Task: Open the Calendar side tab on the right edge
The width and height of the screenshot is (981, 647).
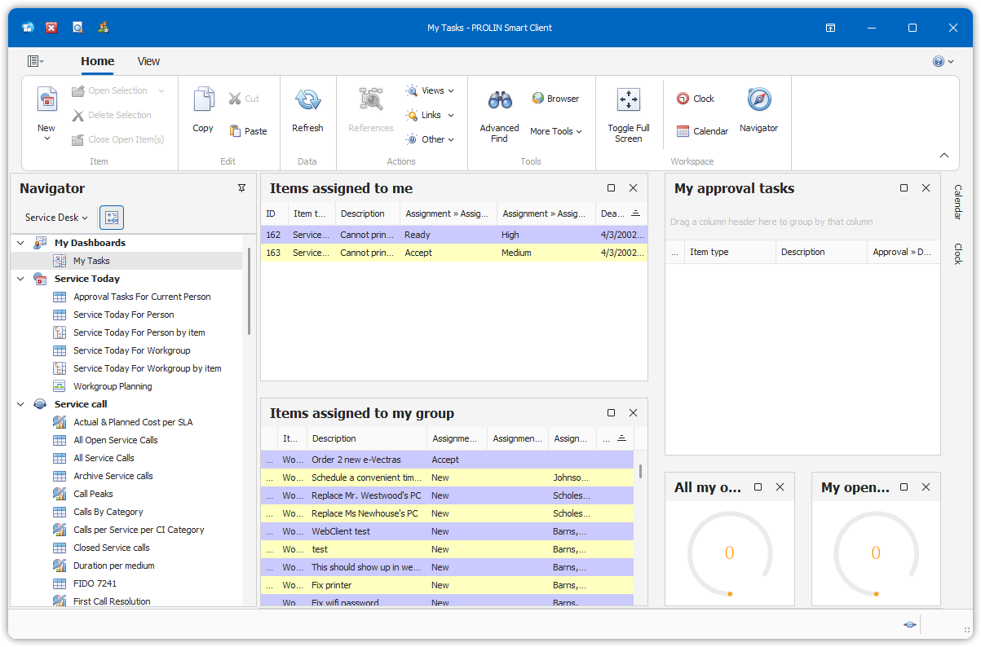Action: click(958, 201)
